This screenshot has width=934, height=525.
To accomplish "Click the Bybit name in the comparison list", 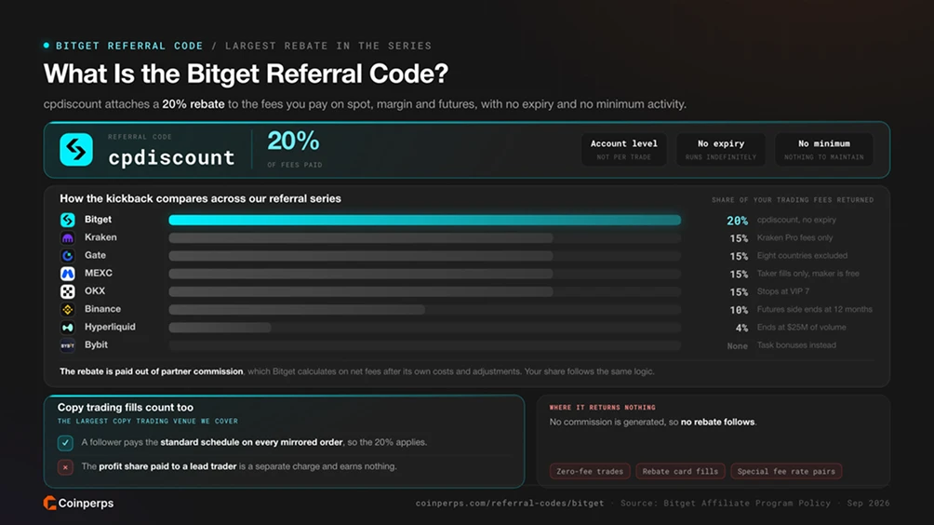I will 96,344.
